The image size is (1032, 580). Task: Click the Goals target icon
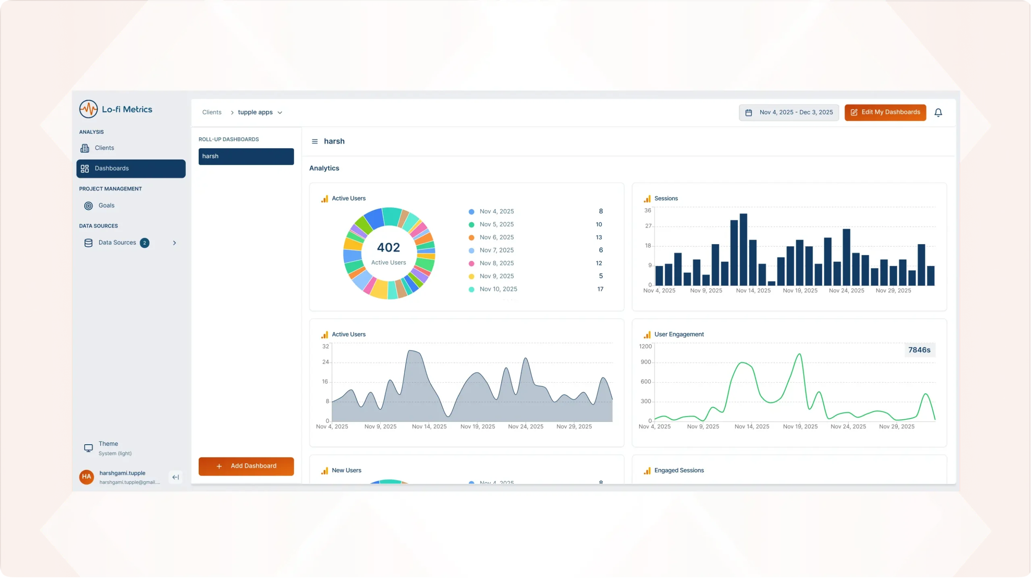[88, 206]
